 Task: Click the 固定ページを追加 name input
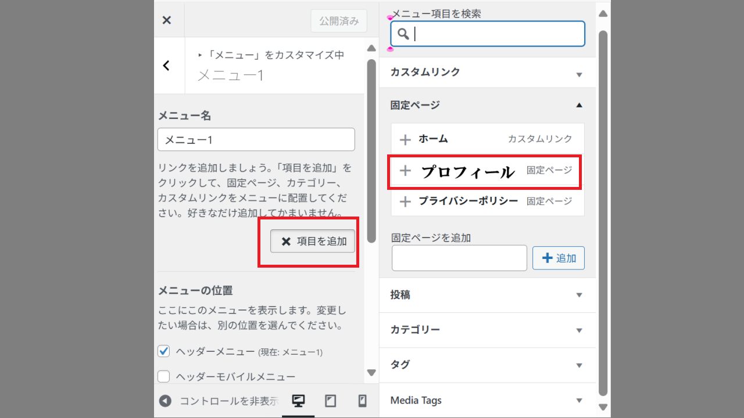[459, 258]
